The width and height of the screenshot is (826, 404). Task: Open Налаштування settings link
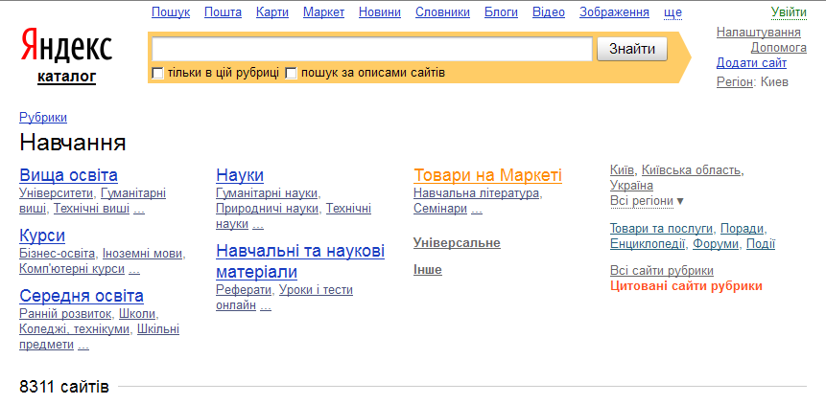point(759,33)
